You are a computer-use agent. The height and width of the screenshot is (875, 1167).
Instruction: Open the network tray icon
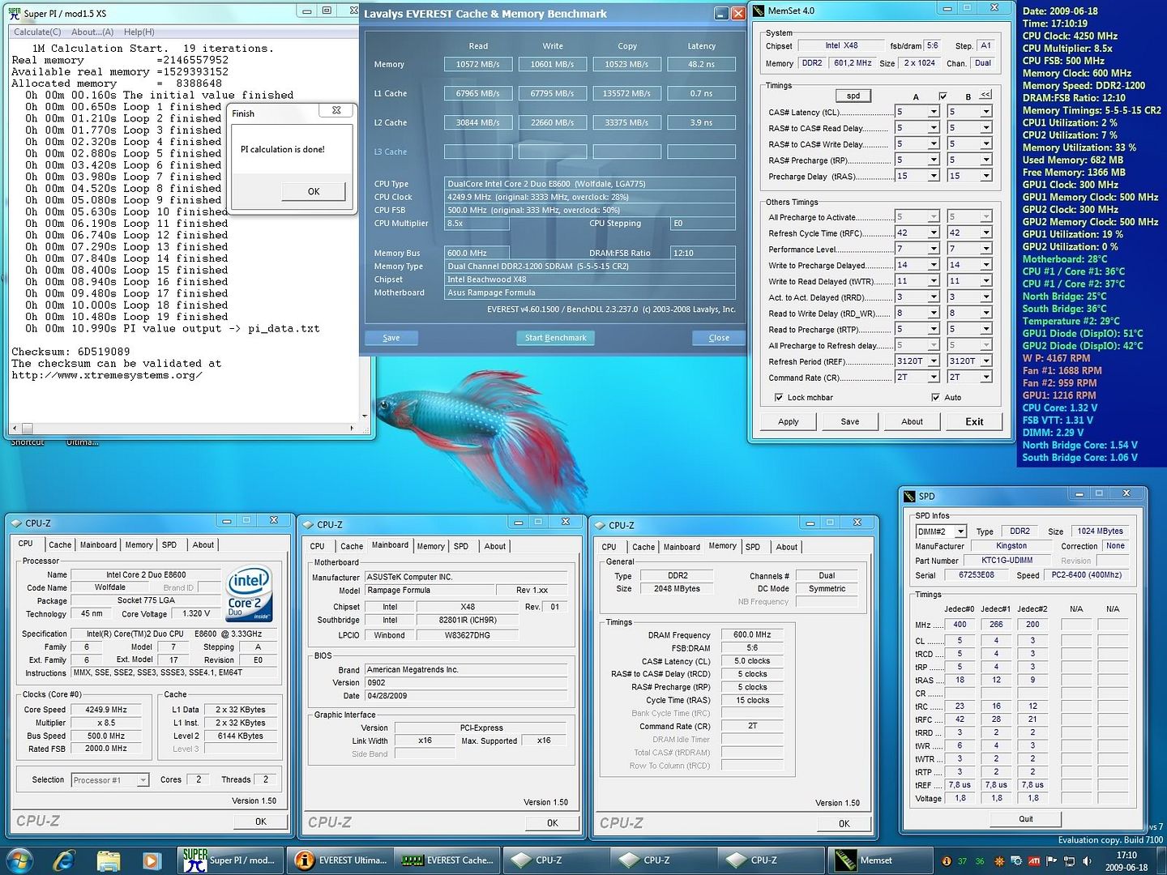click(x=1069, y=861)
